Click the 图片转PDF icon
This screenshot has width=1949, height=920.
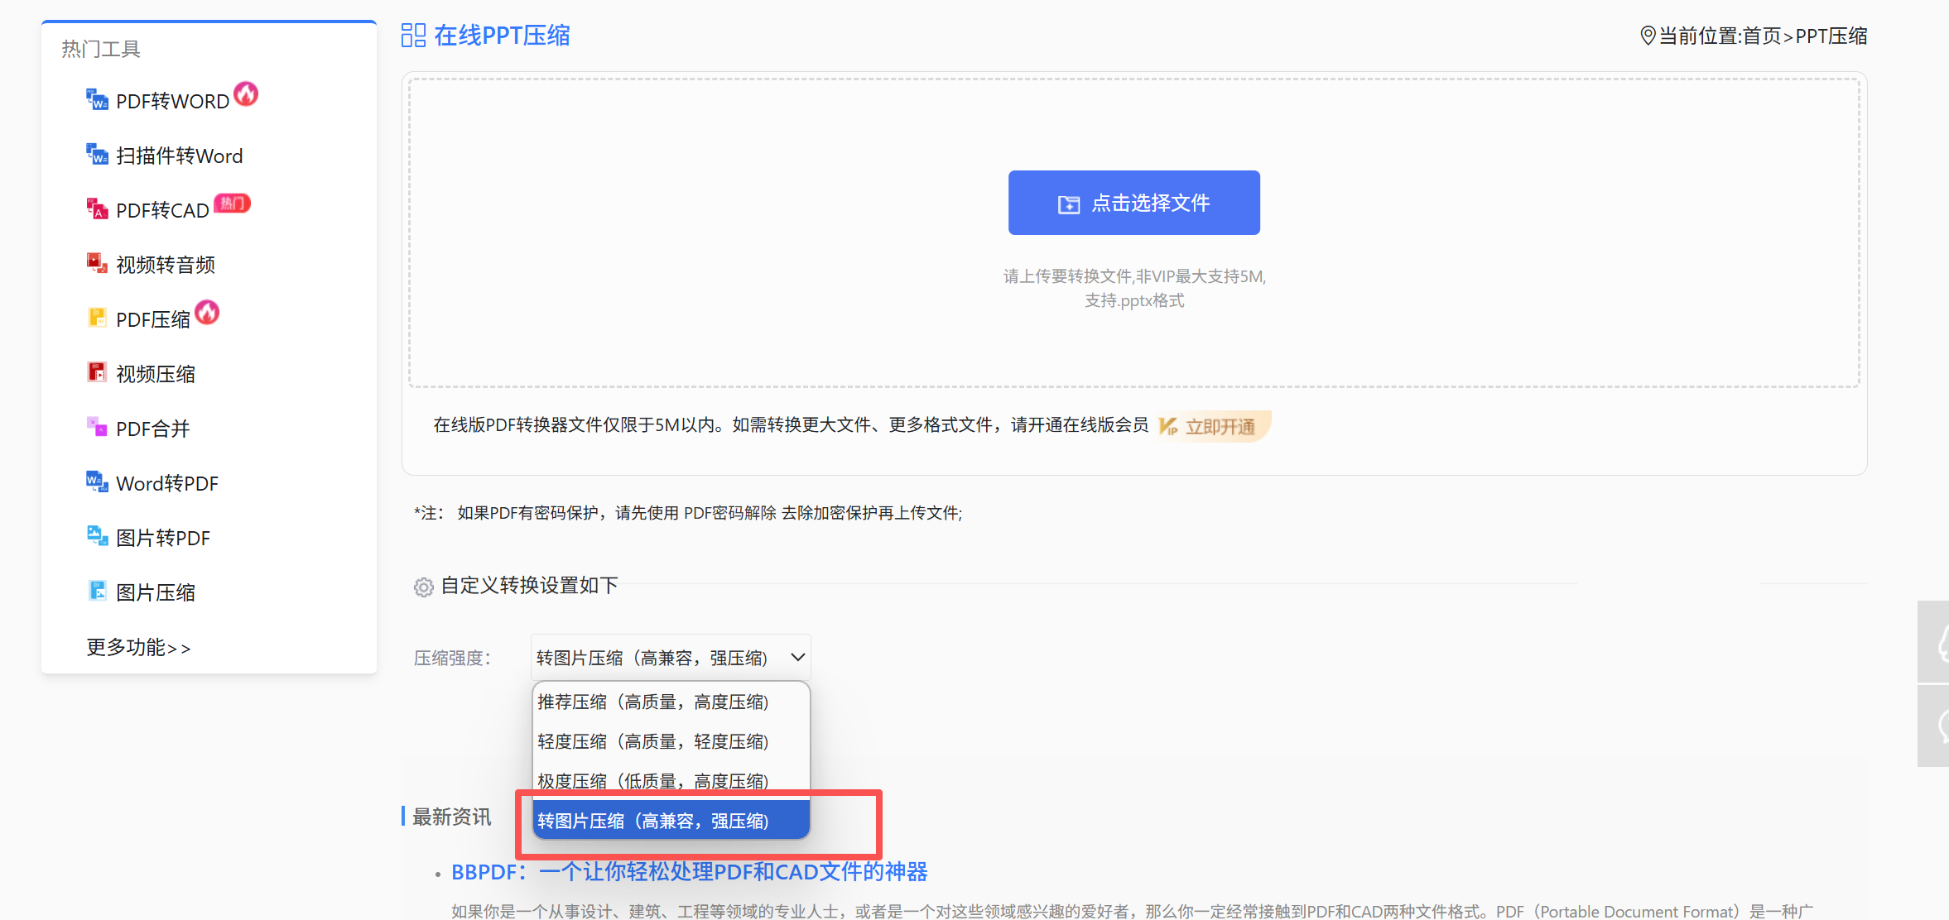click(x=97, y=537)
